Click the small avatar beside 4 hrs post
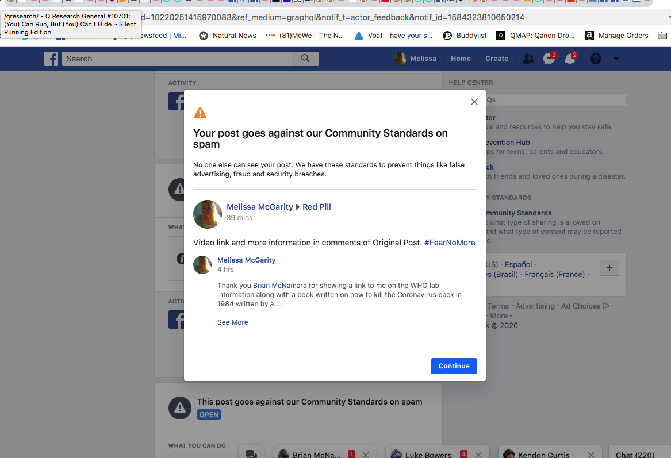Image resolution: width=671 pixels, height=458 pixels. (x=202, y=265)
